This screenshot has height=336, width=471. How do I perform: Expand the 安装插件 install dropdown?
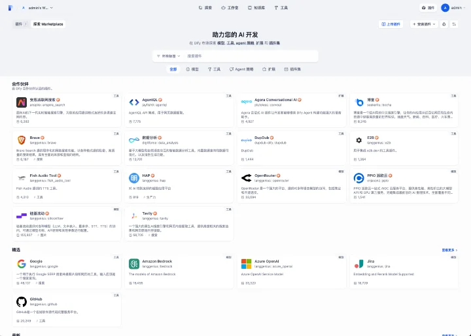(x=424, y=24)
